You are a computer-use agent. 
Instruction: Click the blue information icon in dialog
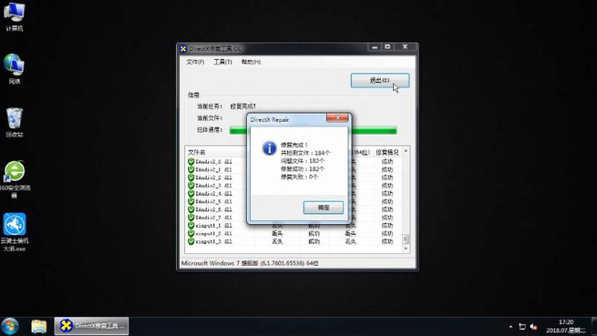click(x=269, y=148)
